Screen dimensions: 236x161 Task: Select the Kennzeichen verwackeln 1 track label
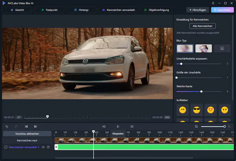[x=24, y=147]
